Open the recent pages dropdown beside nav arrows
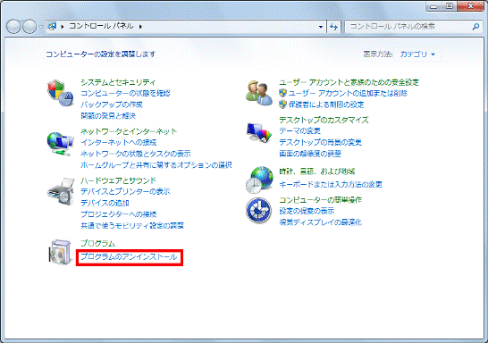Screen dimensions: 488x343 [41, 27]
